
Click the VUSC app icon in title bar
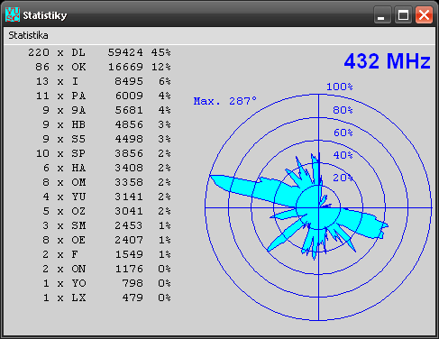[x=13, y=14]
